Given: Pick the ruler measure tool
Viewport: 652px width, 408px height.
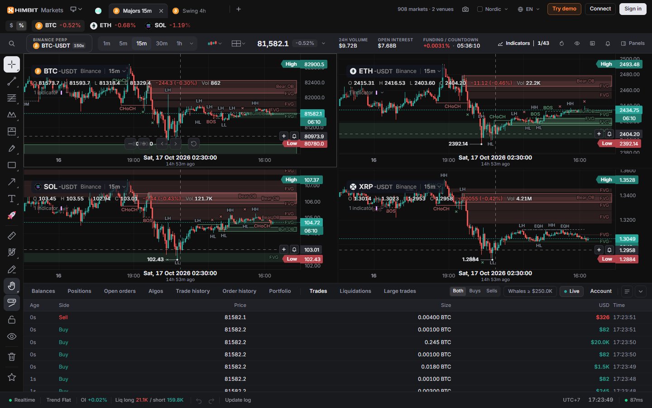Looking at the screenshot, I should click(x=12, y=235).
